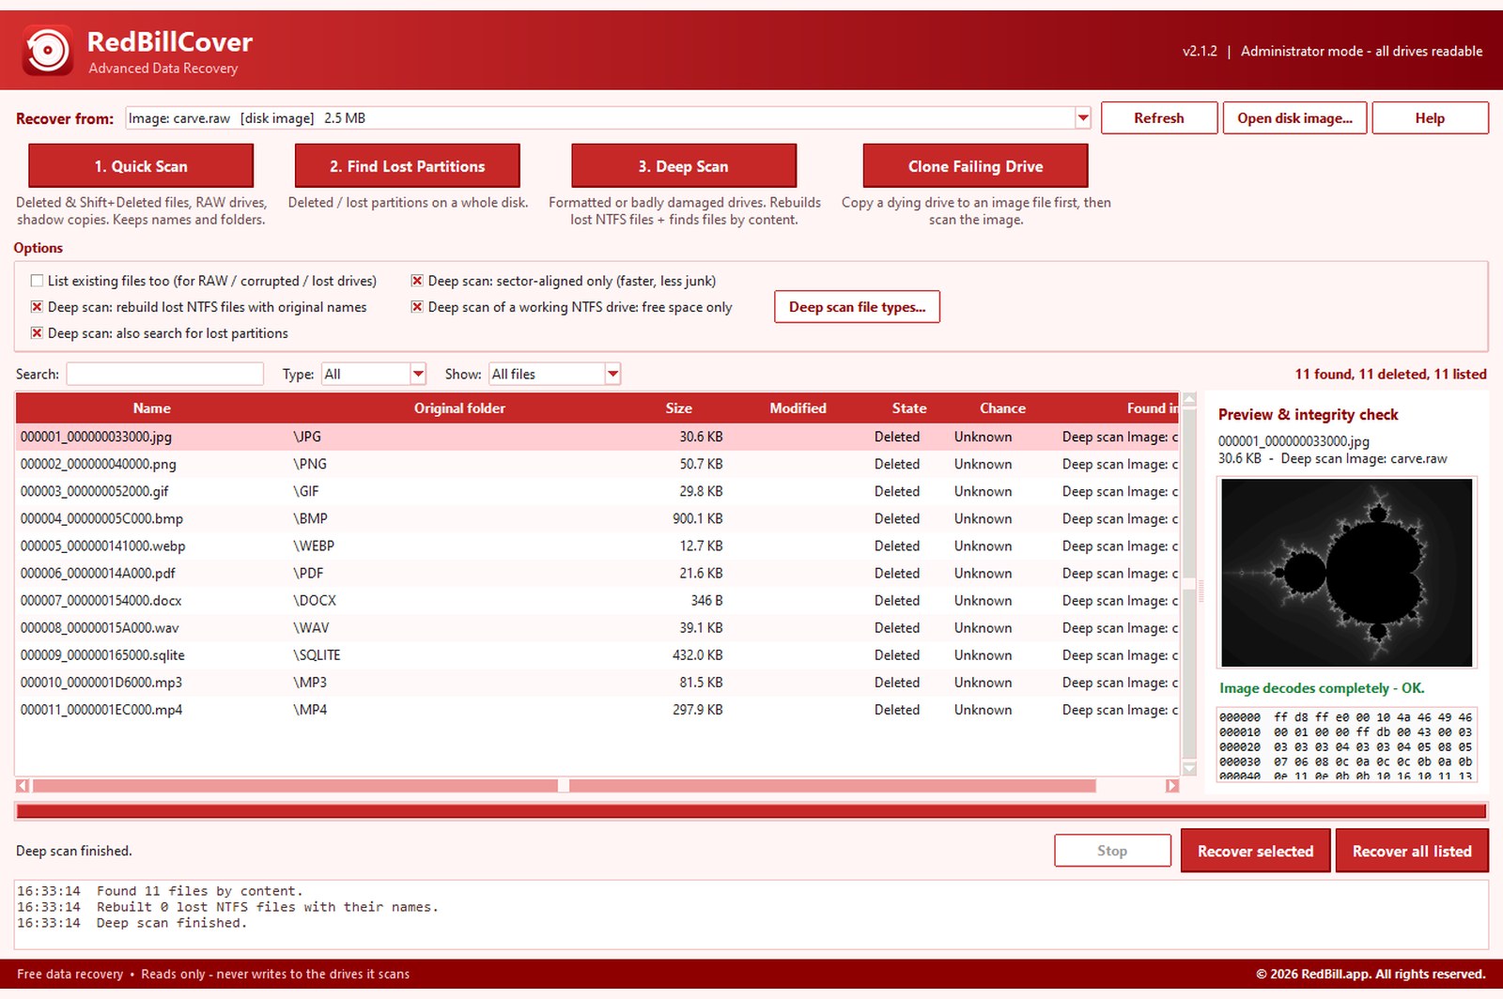
Task: Click inside the Search input field
Action: pos(164,374)
